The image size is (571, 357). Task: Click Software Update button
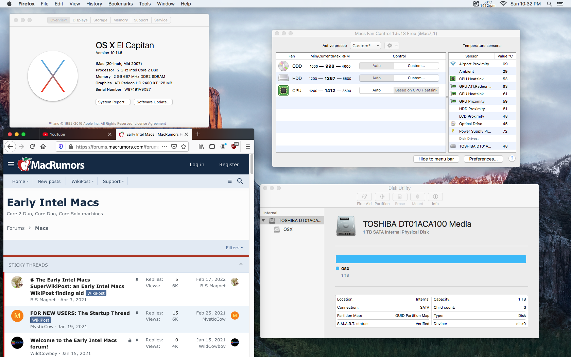(x=153, y=102)
